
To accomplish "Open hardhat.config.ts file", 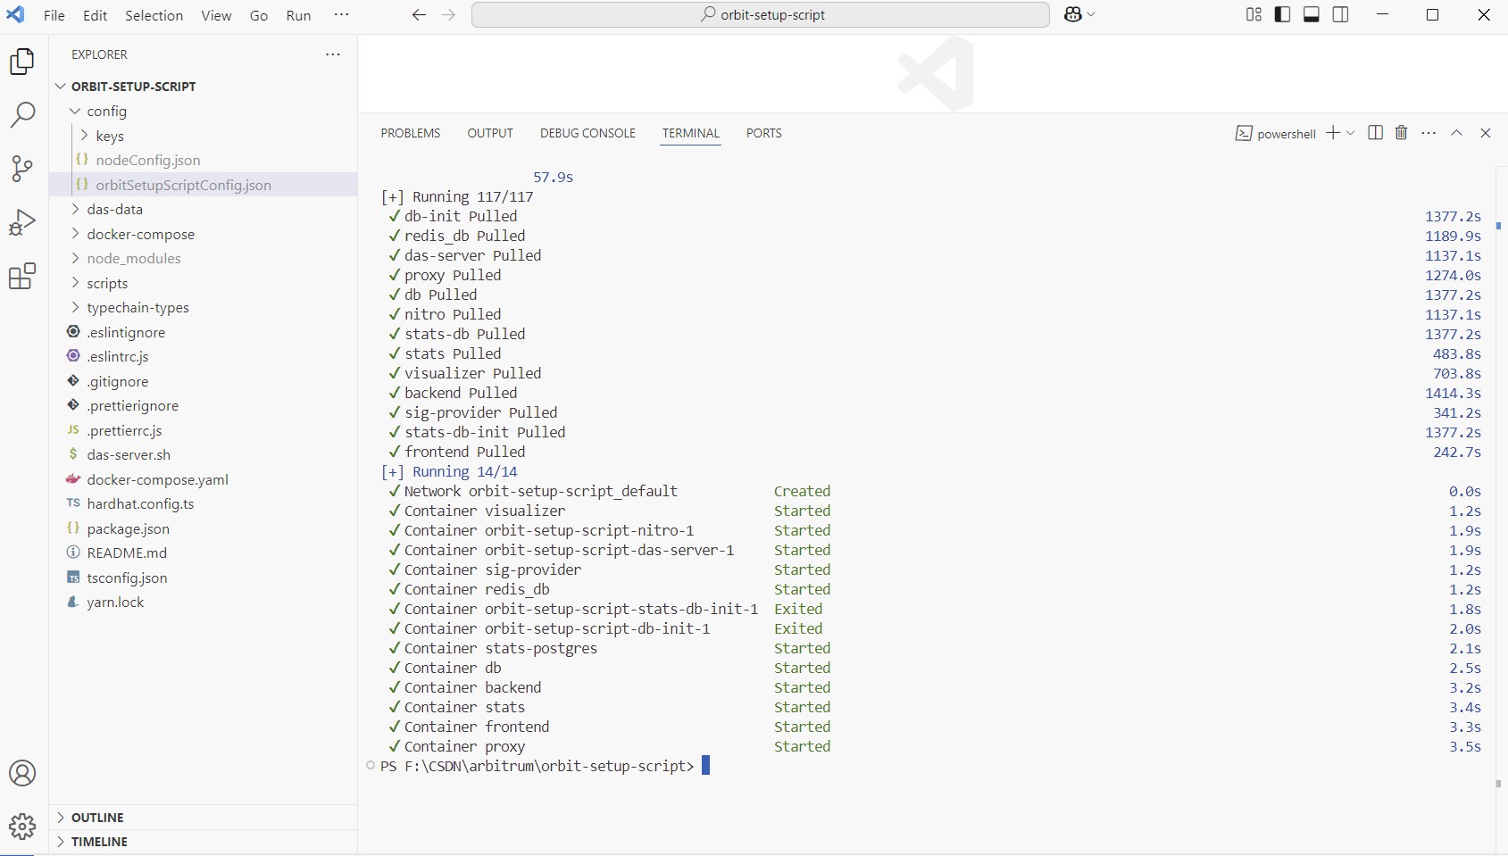I will 204,504.
